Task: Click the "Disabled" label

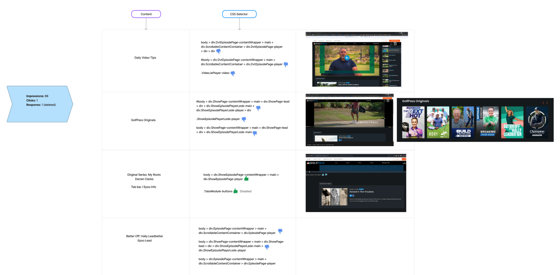Action: tap(246, 191)
